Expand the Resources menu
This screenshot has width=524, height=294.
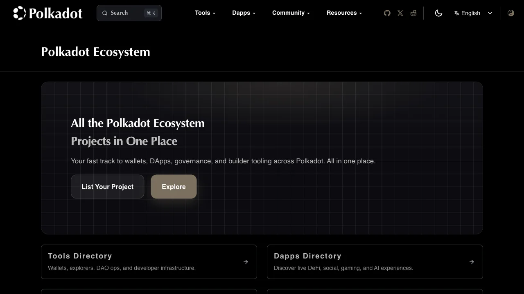[344, 13]
